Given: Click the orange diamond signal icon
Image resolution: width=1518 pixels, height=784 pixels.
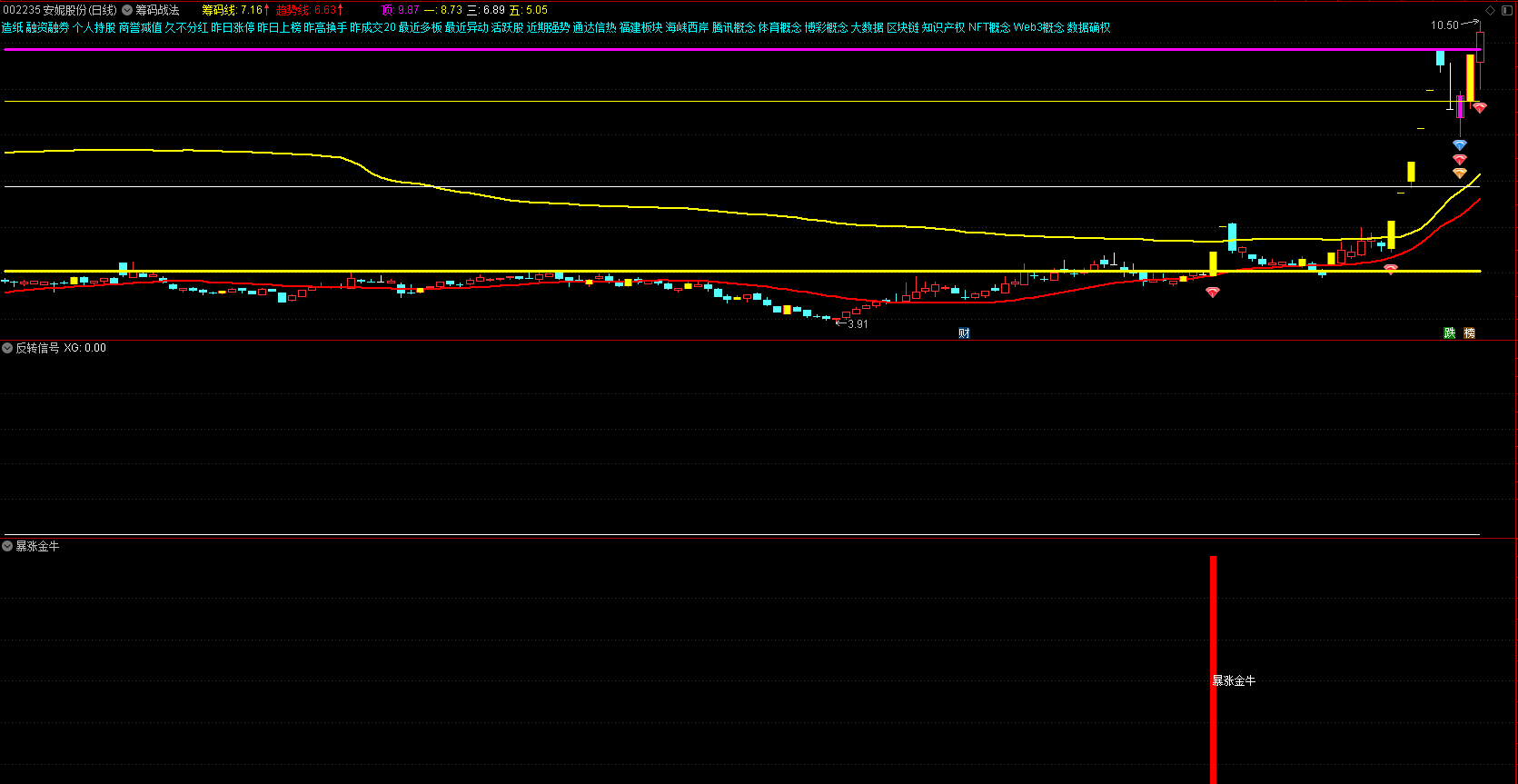Looking at the screenshot, I should [1460, 173].
